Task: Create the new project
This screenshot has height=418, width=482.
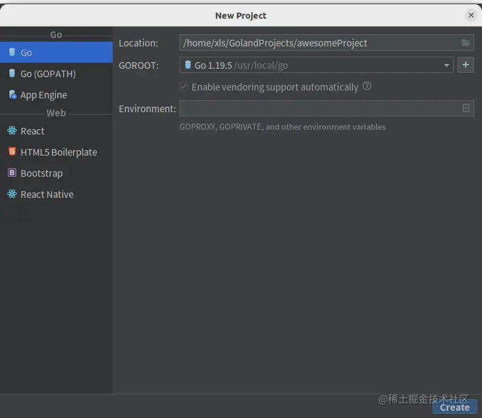Action: click(455, 407)
